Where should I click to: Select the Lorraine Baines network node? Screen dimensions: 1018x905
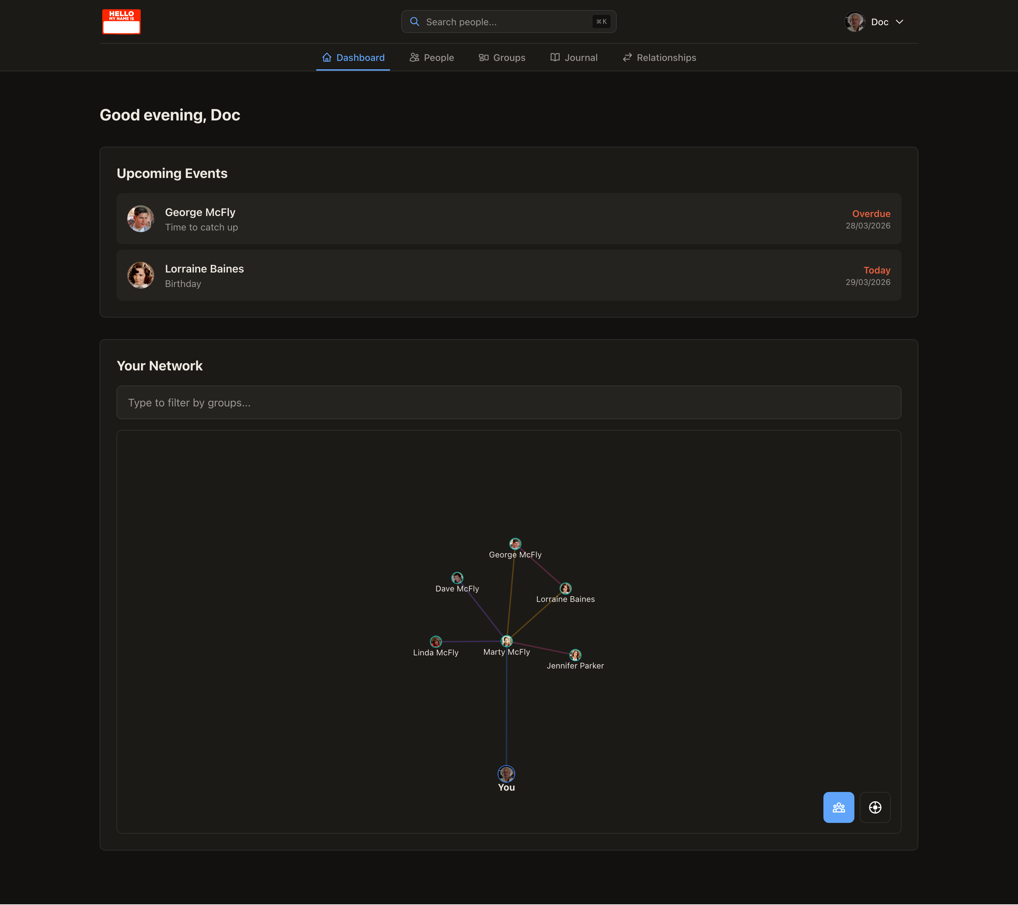pos(565,588)
